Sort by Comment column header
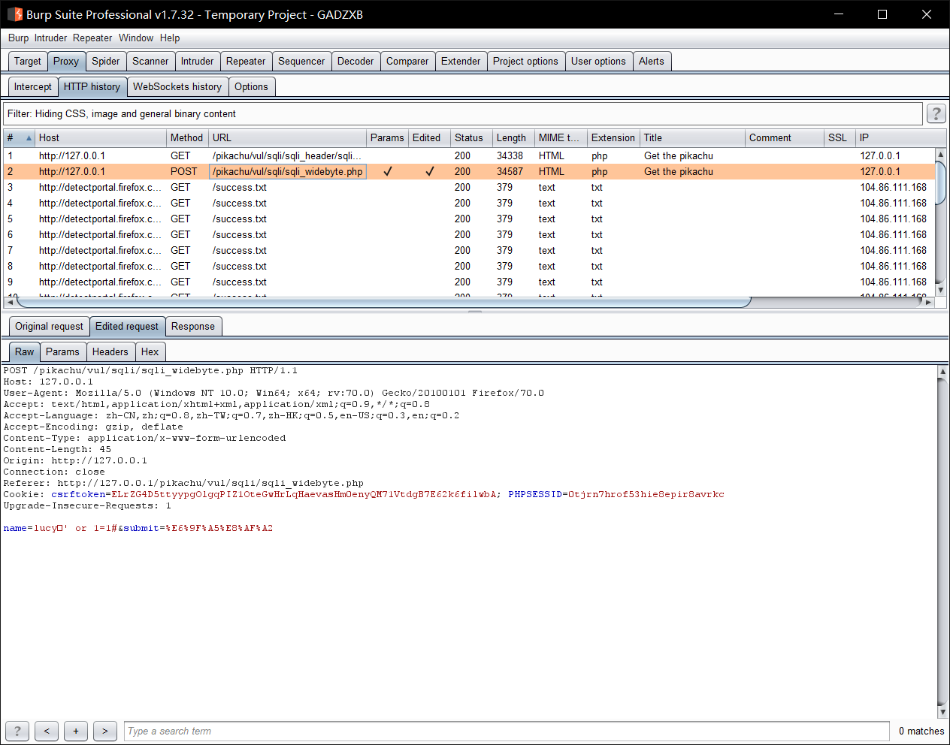This screenshot has height=745, width=950. [x=785, y=138]
